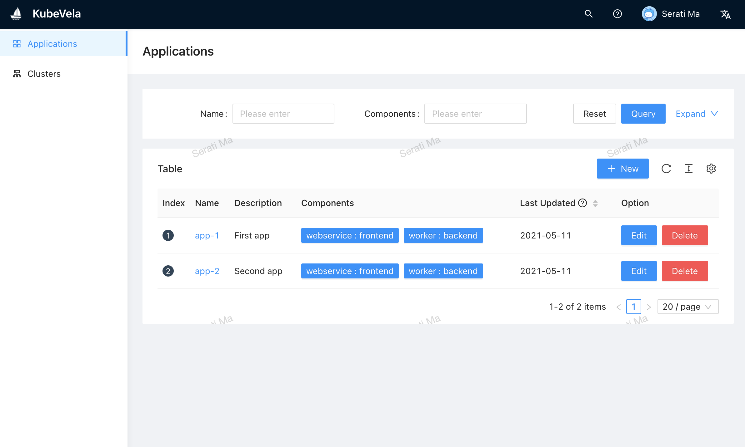
Task: Toggle the Last Updated sort arrows
Action: click(x=595, y=203)
